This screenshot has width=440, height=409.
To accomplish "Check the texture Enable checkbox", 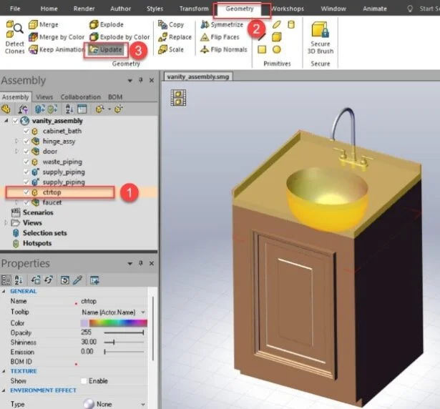I will coord(83,381).
